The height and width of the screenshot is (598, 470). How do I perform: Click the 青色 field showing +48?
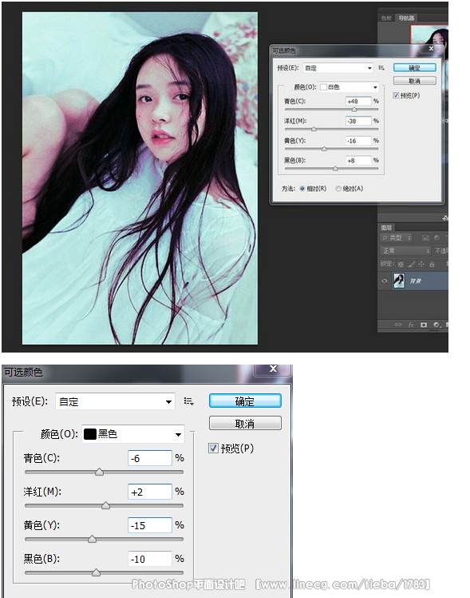358,101
